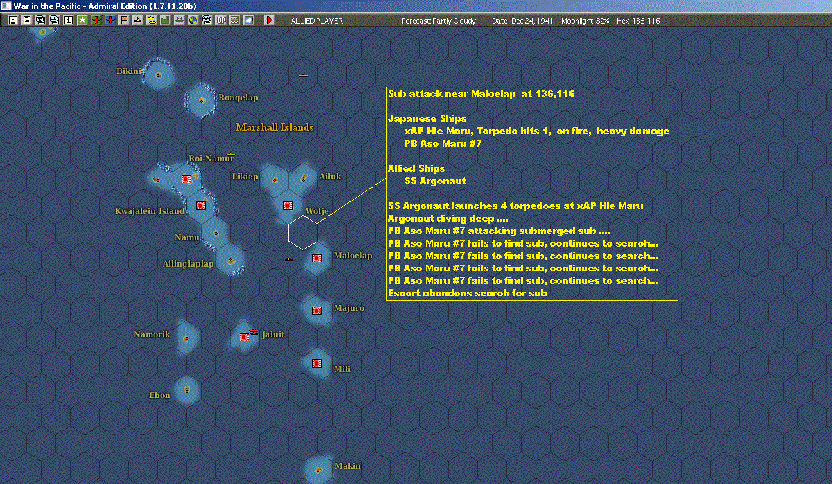
Task: Click the 'SS Argonaut' line under Allied Ships
Action: (x=436, y=181)
